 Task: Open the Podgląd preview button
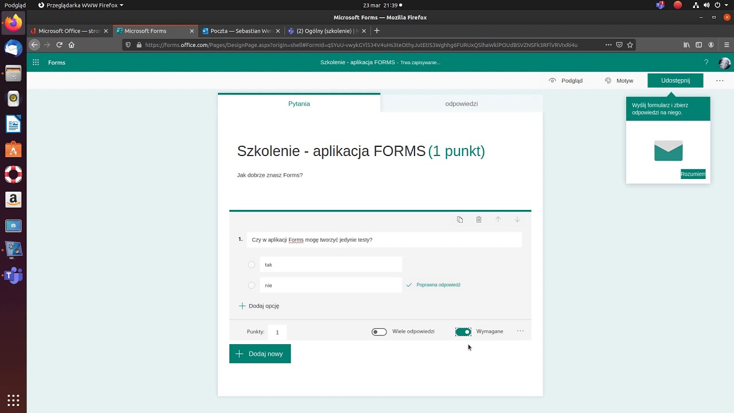(565, 81)
